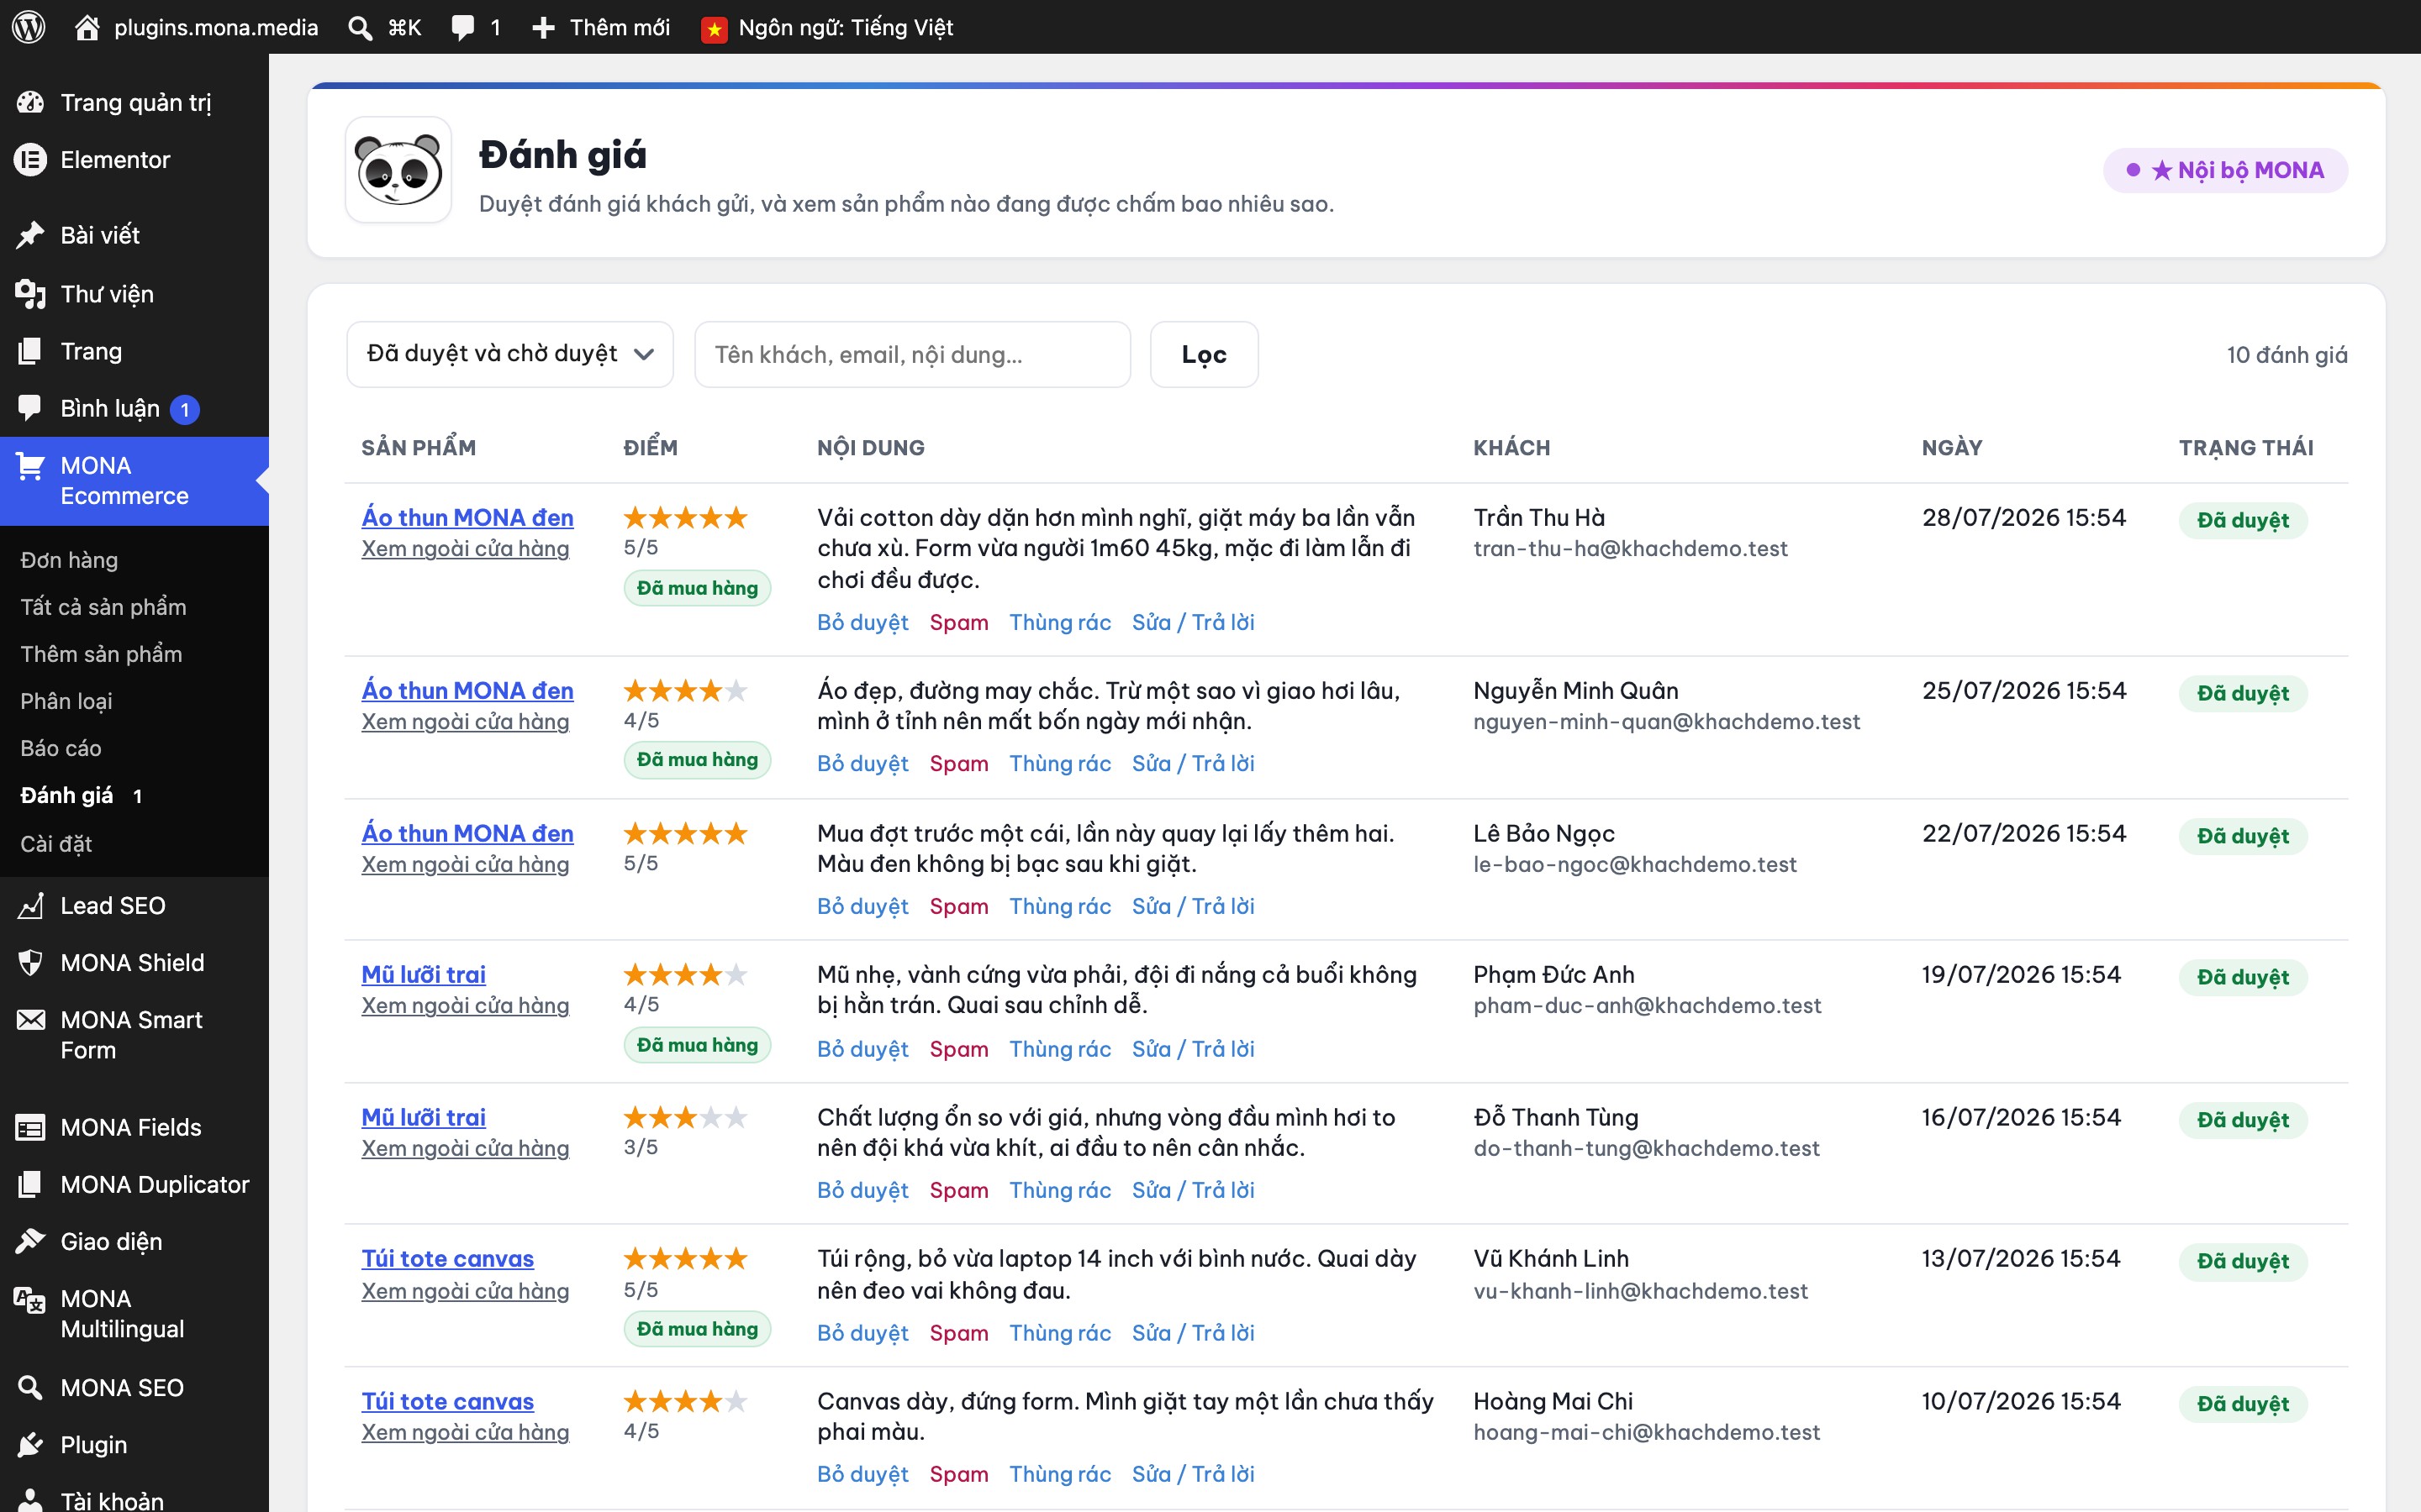Click the comments bubble icon in admin bar
Screen dimensions: 2421x1512
click(462, 27)
